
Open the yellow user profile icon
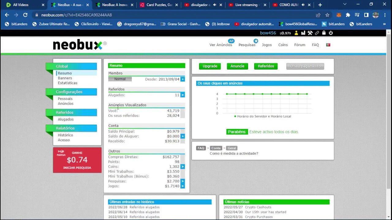point(296,33)
